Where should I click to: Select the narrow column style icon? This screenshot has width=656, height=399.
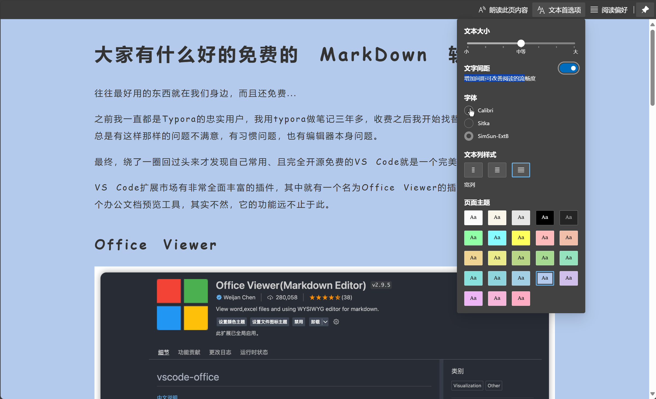473,170
